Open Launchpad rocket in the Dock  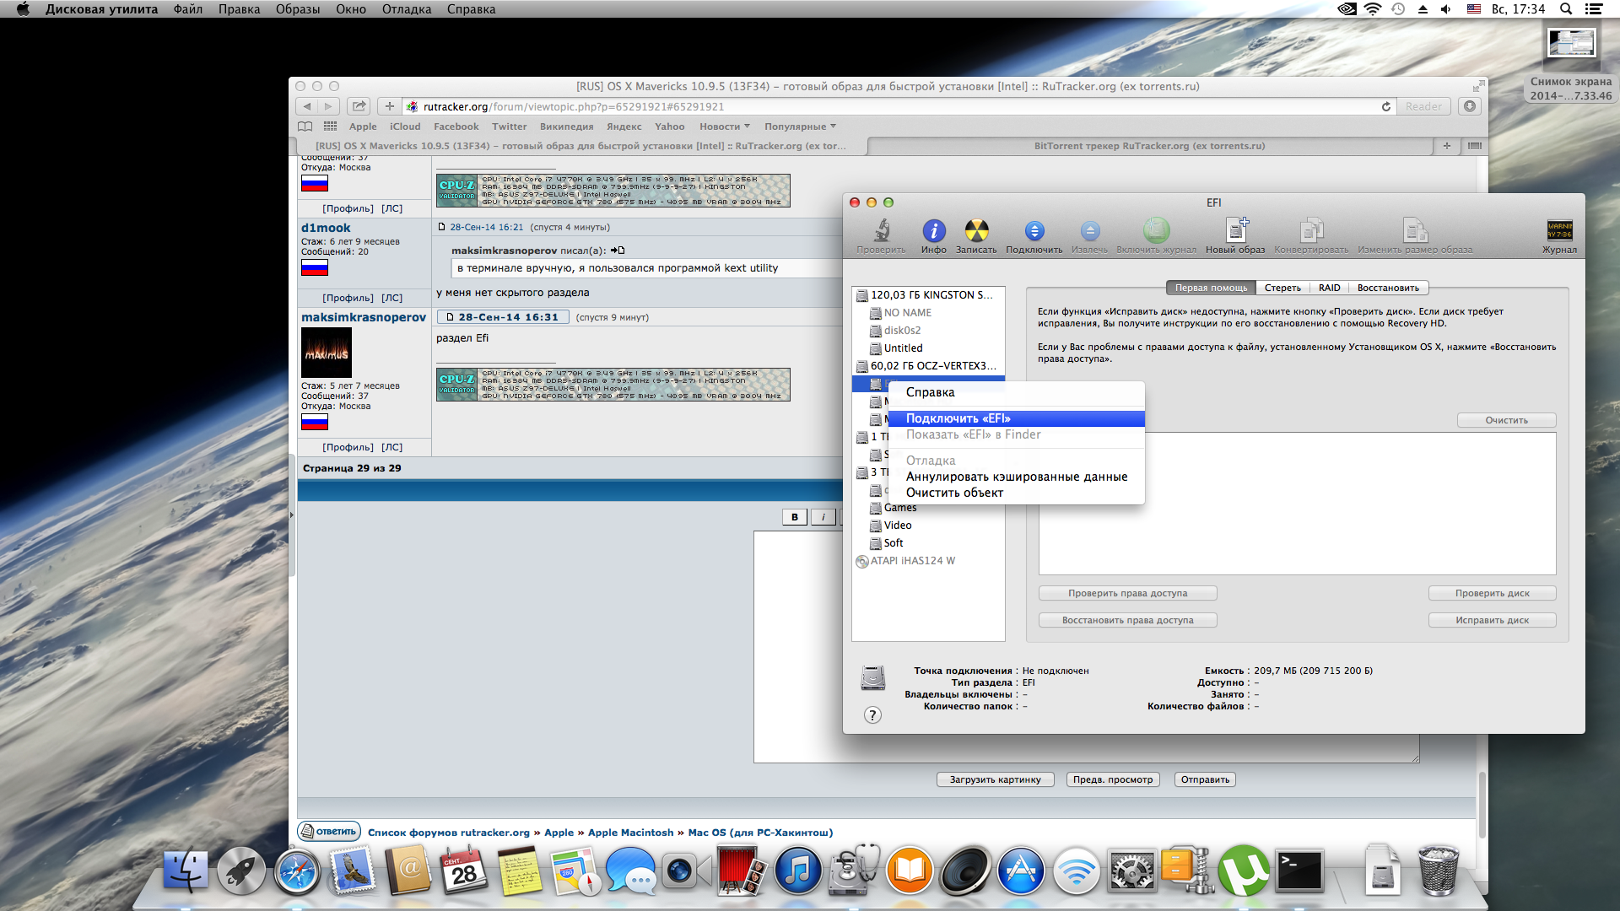coord(240,871)
